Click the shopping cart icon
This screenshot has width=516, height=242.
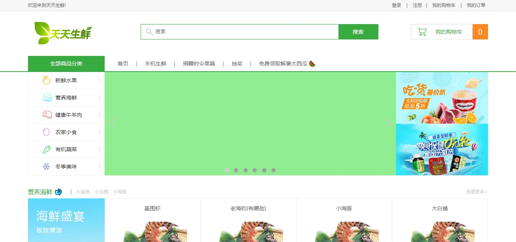422,32
